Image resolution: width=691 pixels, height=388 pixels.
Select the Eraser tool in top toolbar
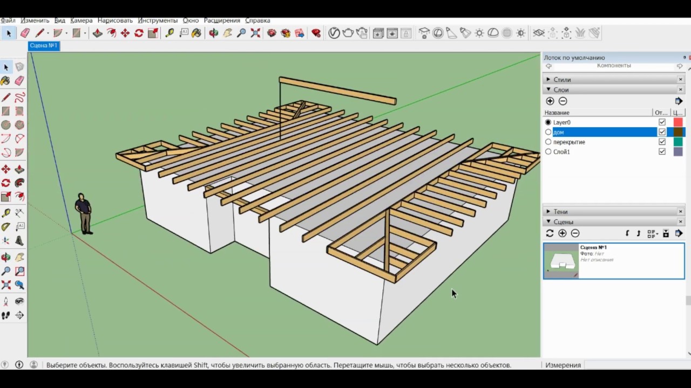[25, 33]
